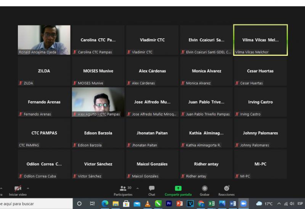Show hidden system tray icons
The height and width of the screenshot is (209, 305).
click(279, 204)
